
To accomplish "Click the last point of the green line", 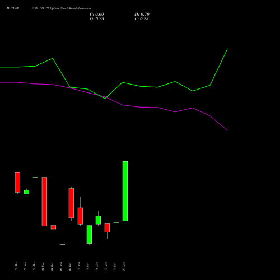I will tap(227, 49).
